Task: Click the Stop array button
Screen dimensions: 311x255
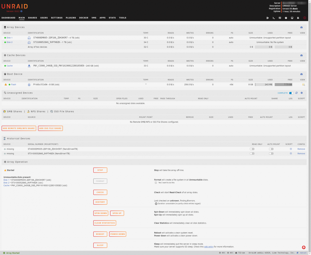Action: [100, 170]
